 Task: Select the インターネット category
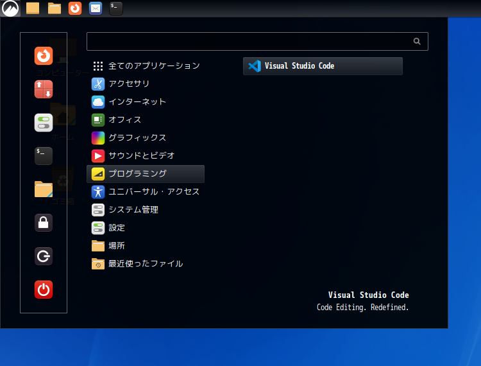click(146, 102)
